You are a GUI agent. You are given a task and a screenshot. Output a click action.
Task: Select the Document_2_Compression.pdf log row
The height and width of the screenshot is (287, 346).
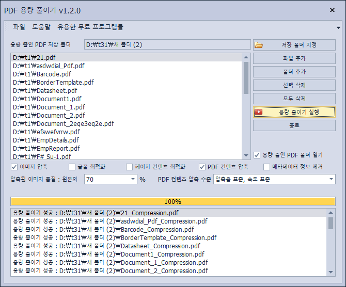click(169, 271)
